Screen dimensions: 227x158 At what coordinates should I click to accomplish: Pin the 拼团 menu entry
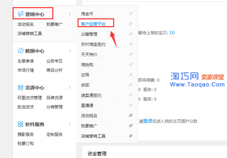click(x=131, y=85)
